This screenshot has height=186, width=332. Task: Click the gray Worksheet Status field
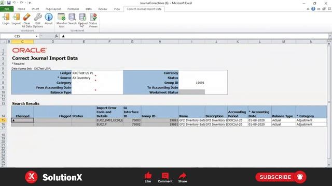click(192, 92)
